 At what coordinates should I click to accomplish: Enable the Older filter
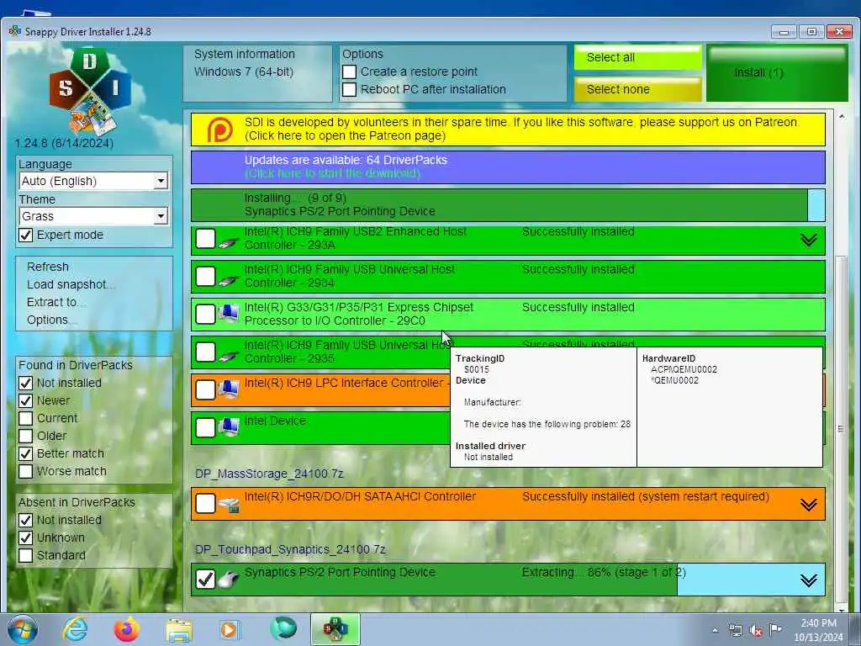26,436
